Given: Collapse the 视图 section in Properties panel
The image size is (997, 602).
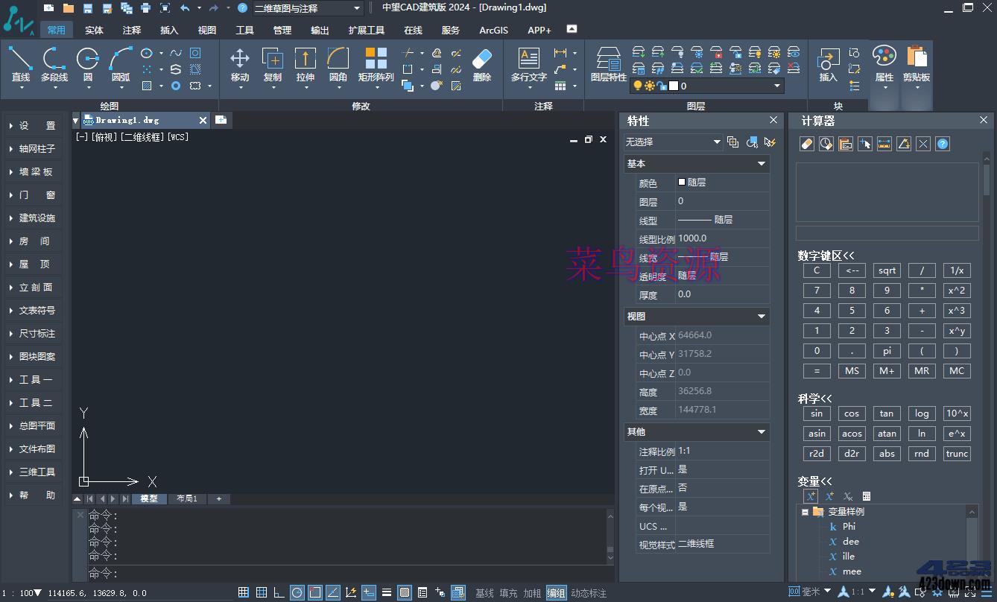Looking at the screenshot, I should 761,316.
